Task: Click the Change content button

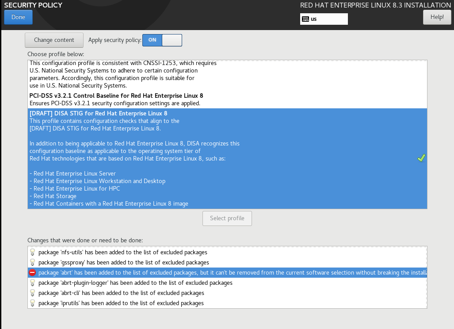Action: point(54,40)
